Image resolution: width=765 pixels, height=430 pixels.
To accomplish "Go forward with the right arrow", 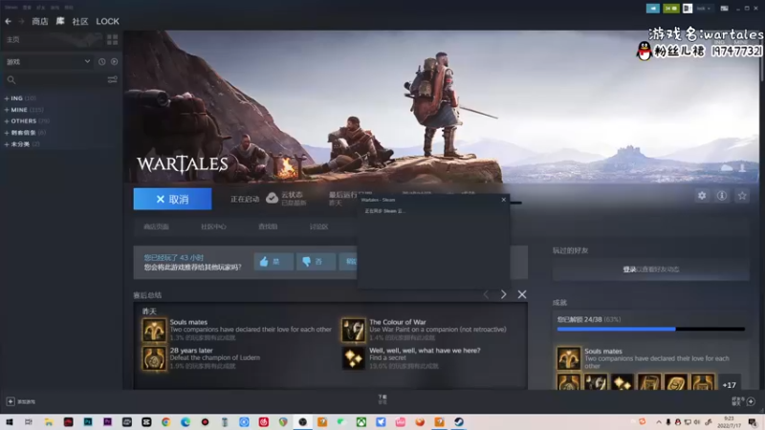I will pyautogui.click(x=21, y=21).
